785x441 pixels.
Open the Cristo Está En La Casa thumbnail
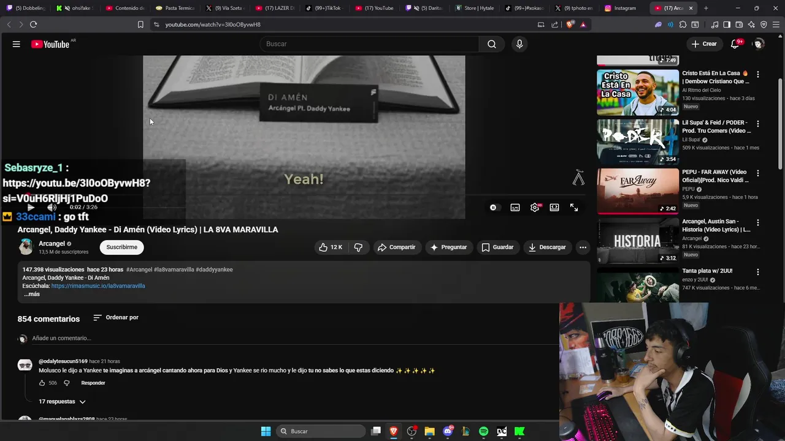638,92
